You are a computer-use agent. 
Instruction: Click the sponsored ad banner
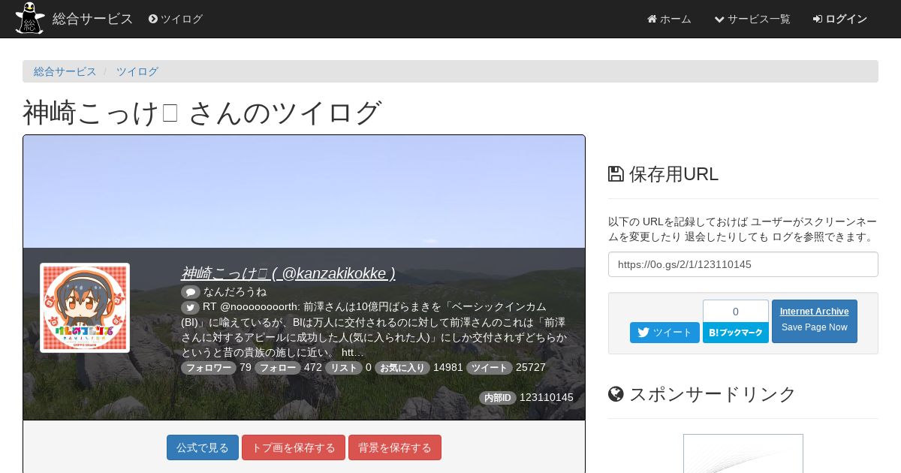(x=743, y=453)
